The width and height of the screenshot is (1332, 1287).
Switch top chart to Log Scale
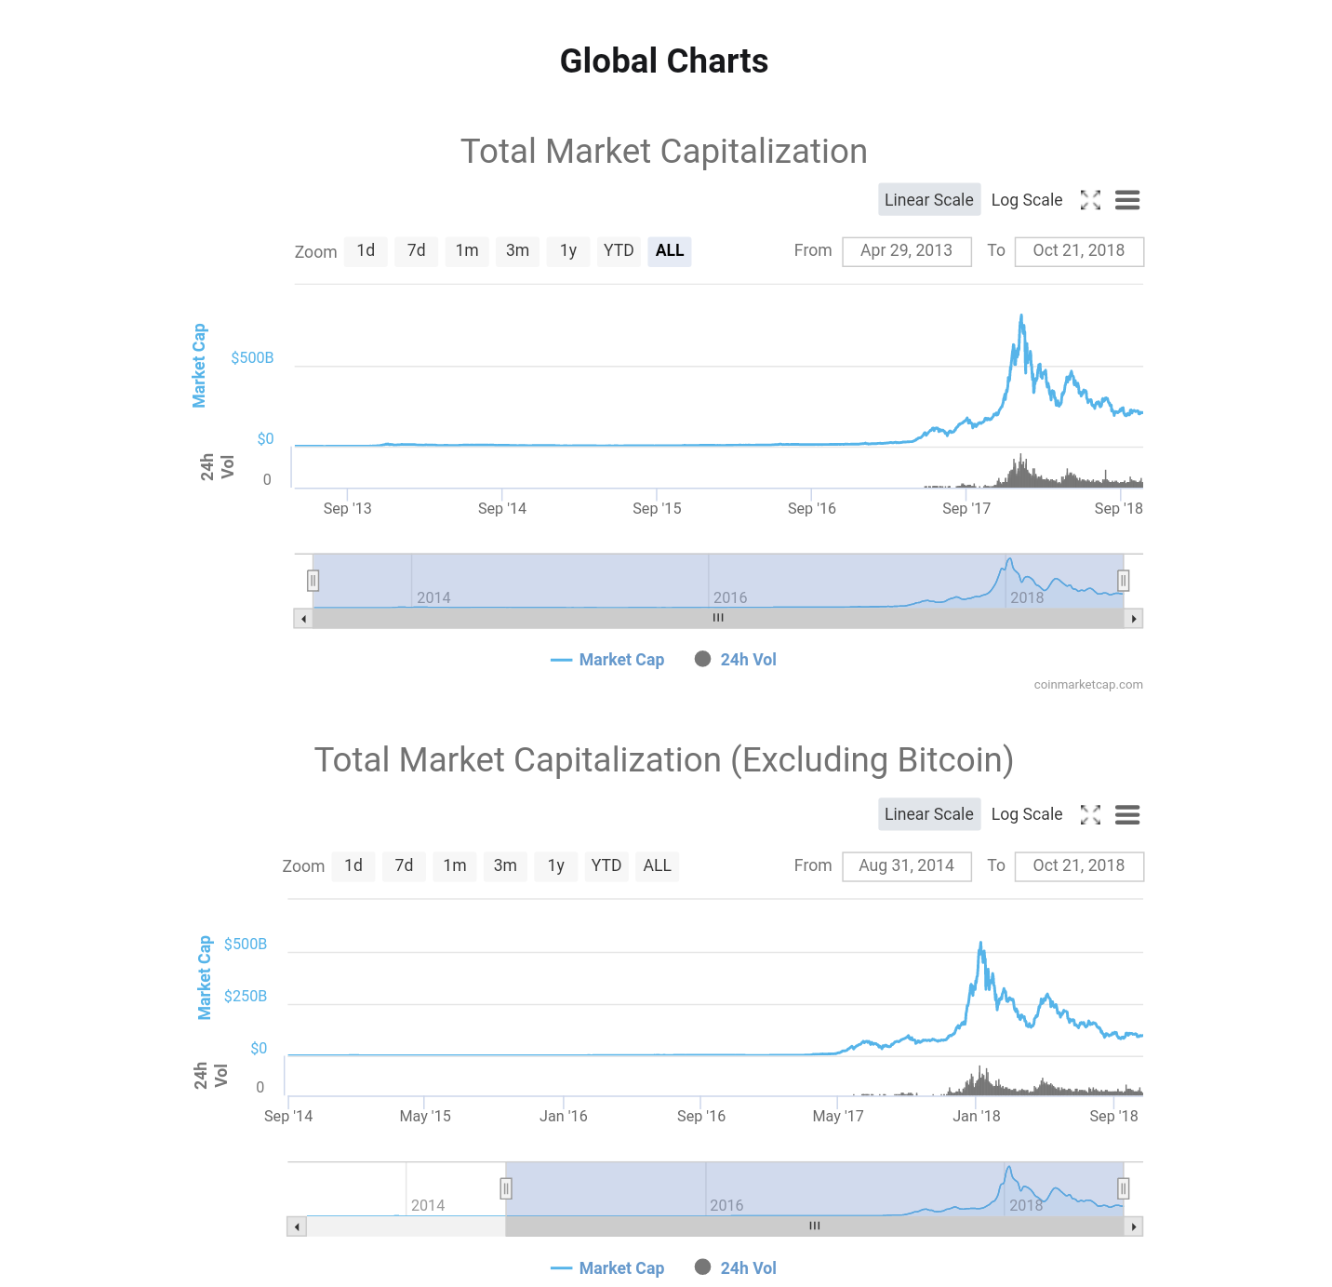click(x=1026, y=200)
